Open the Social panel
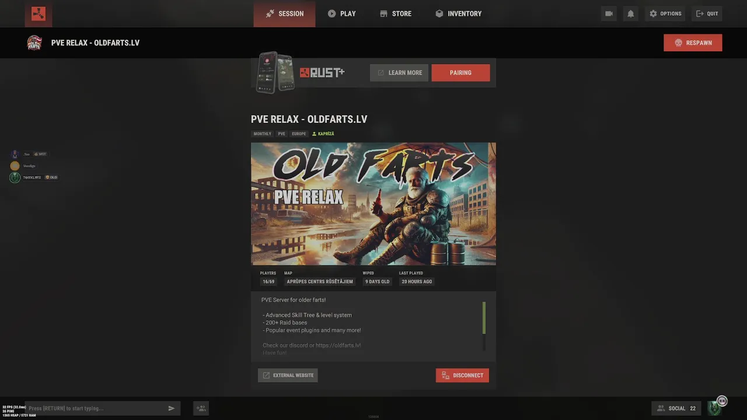This screenshot has width=747, height=420. [677, 408]
